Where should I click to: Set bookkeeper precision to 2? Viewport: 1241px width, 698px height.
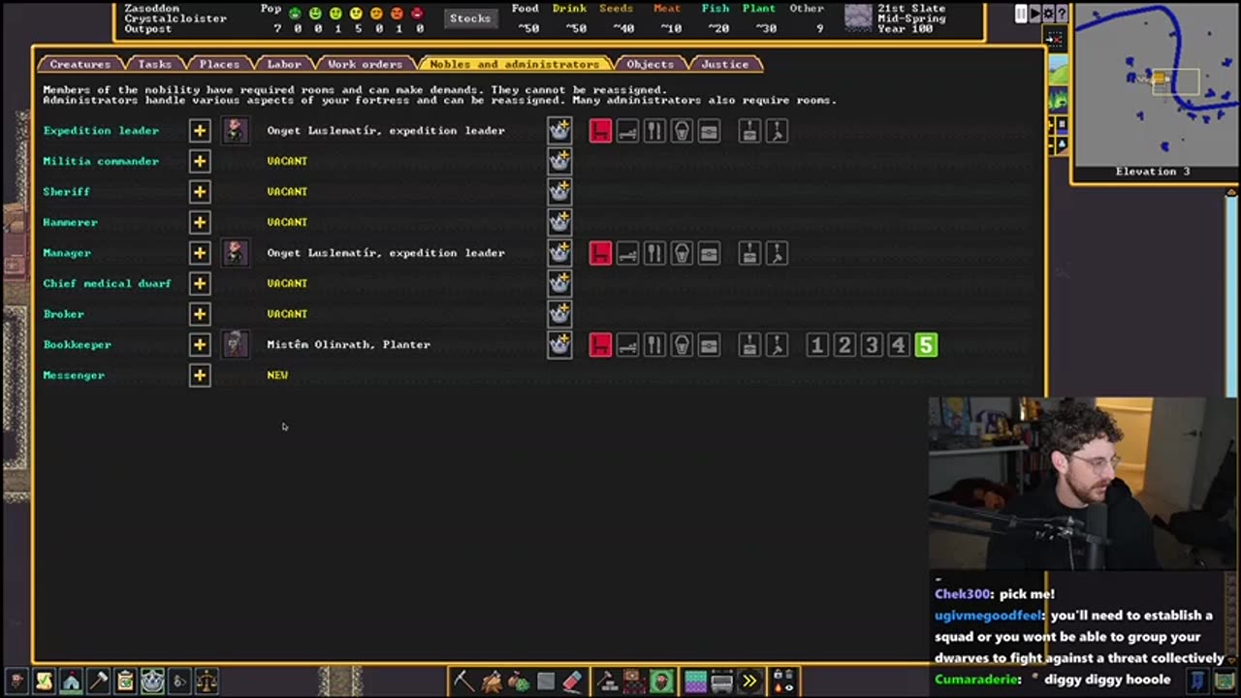[x=844, y=345]
